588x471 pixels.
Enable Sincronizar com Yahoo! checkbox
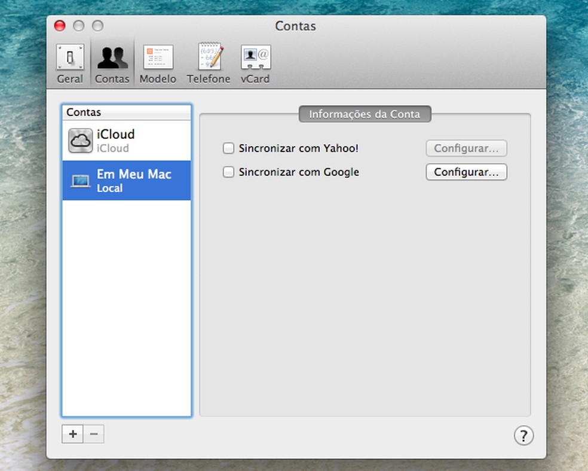(x=228, y=148)
